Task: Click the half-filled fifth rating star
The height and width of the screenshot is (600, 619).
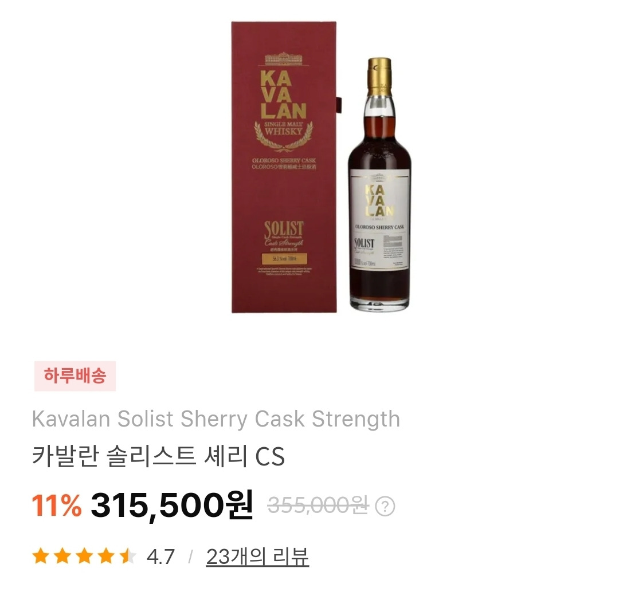Action: pos(127,556)
